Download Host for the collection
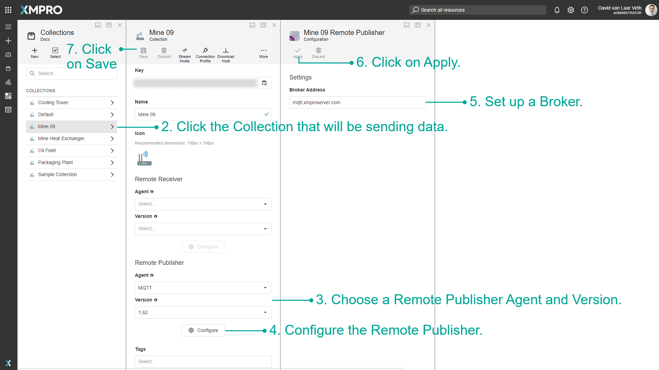Screen dimensions: 659x370 (226, 53)
